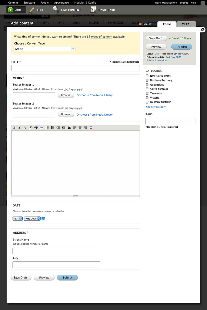Viewport: 207px width, 310px height.
Task: Focus the City input field
Action: [x=56, y=265]
